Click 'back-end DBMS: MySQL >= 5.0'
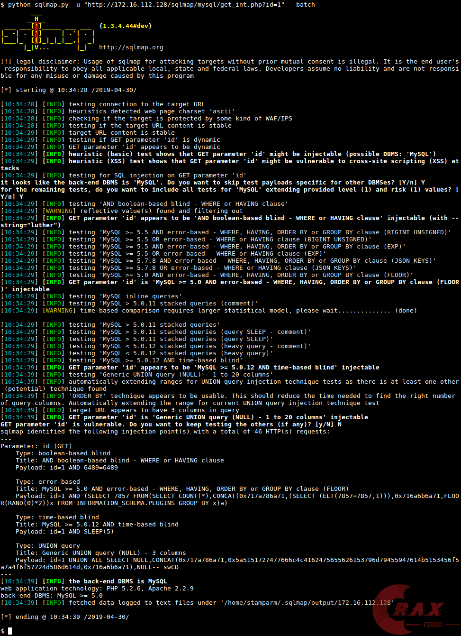Viewport: 461px width, 636px height. click(x=52, y=596)
